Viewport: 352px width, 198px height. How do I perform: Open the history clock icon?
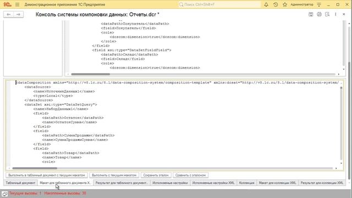[276, 4]
